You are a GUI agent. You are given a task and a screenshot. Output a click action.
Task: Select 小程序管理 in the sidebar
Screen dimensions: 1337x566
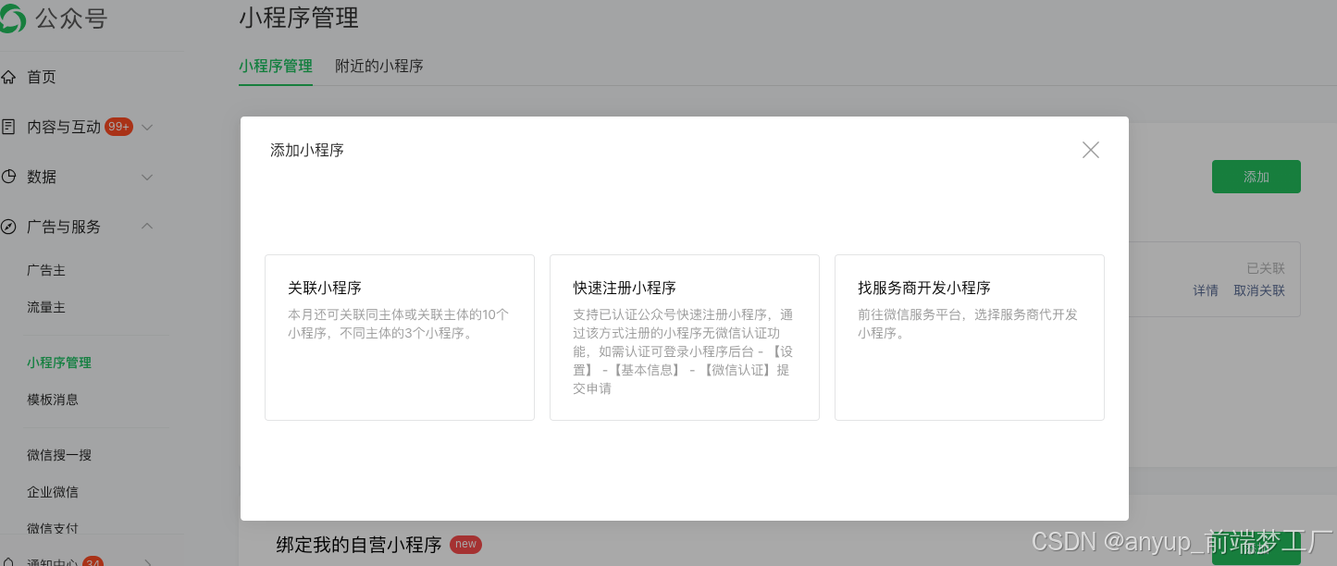pos(59,363)
